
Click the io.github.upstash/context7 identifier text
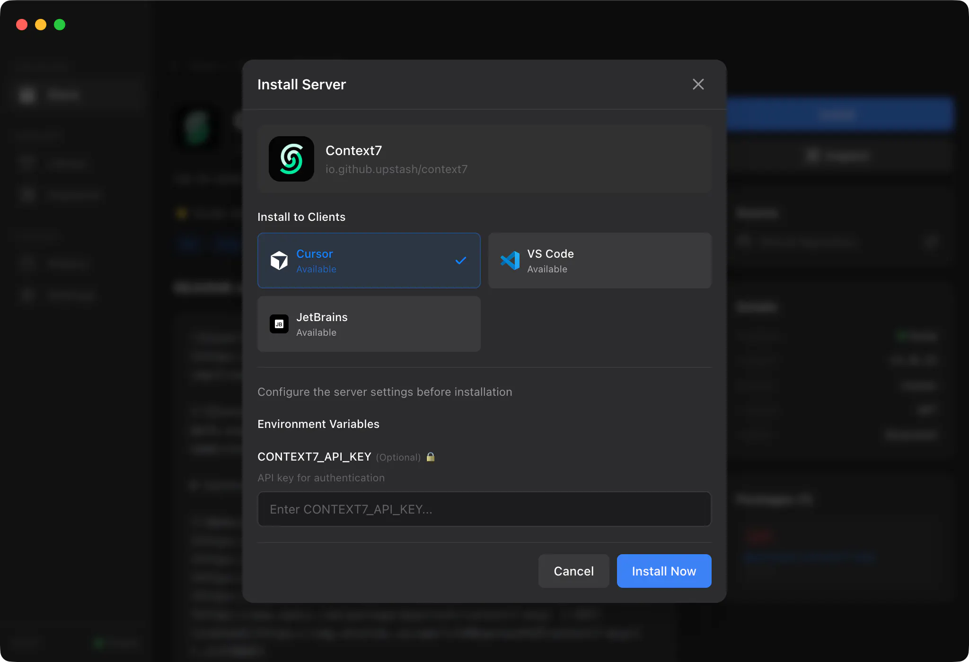coord(396,169)
